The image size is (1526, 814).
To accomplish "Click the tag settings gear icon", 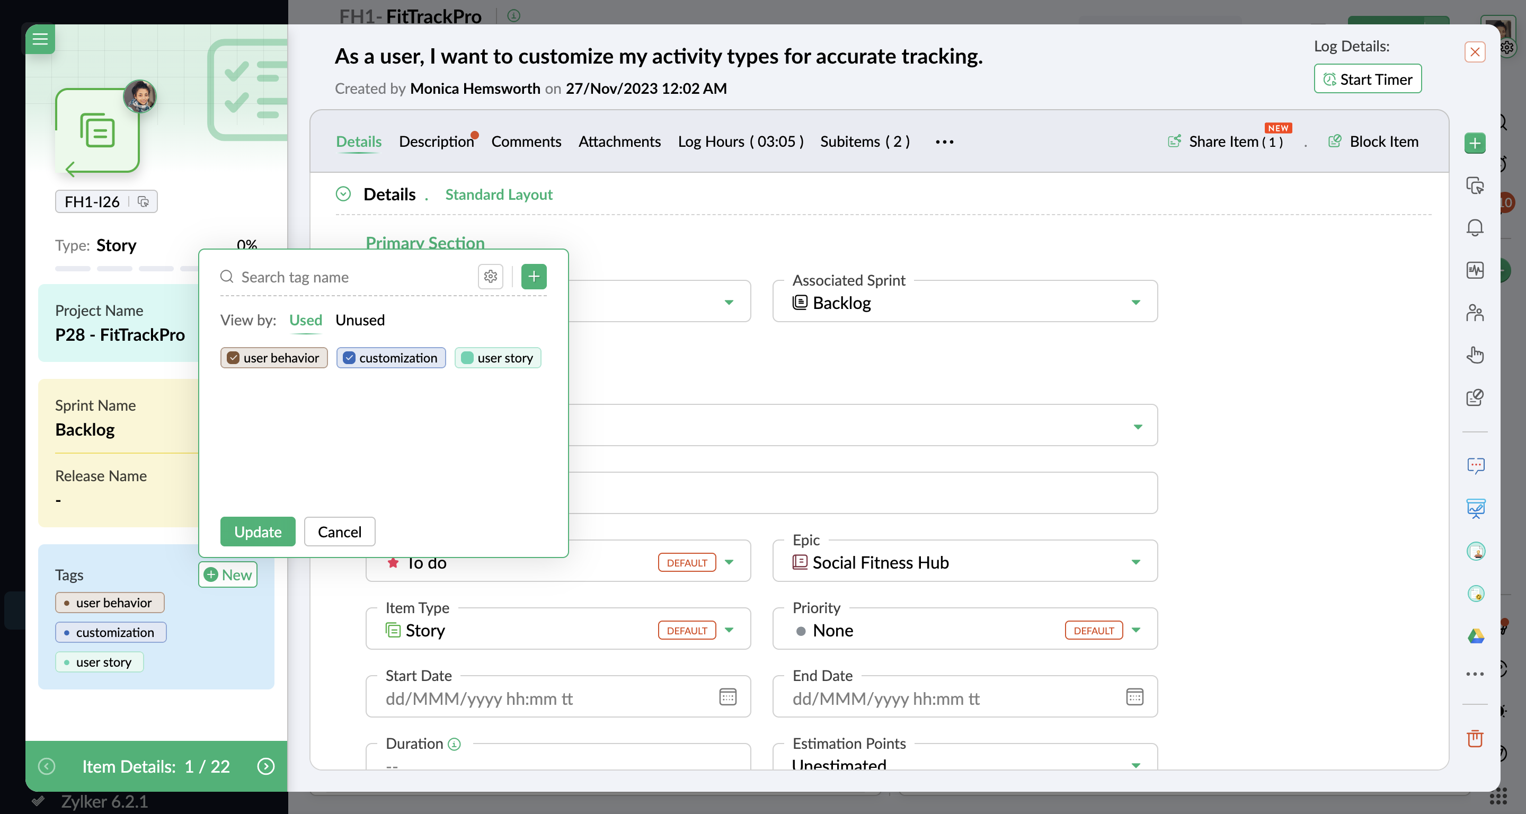I will point(490,276).
